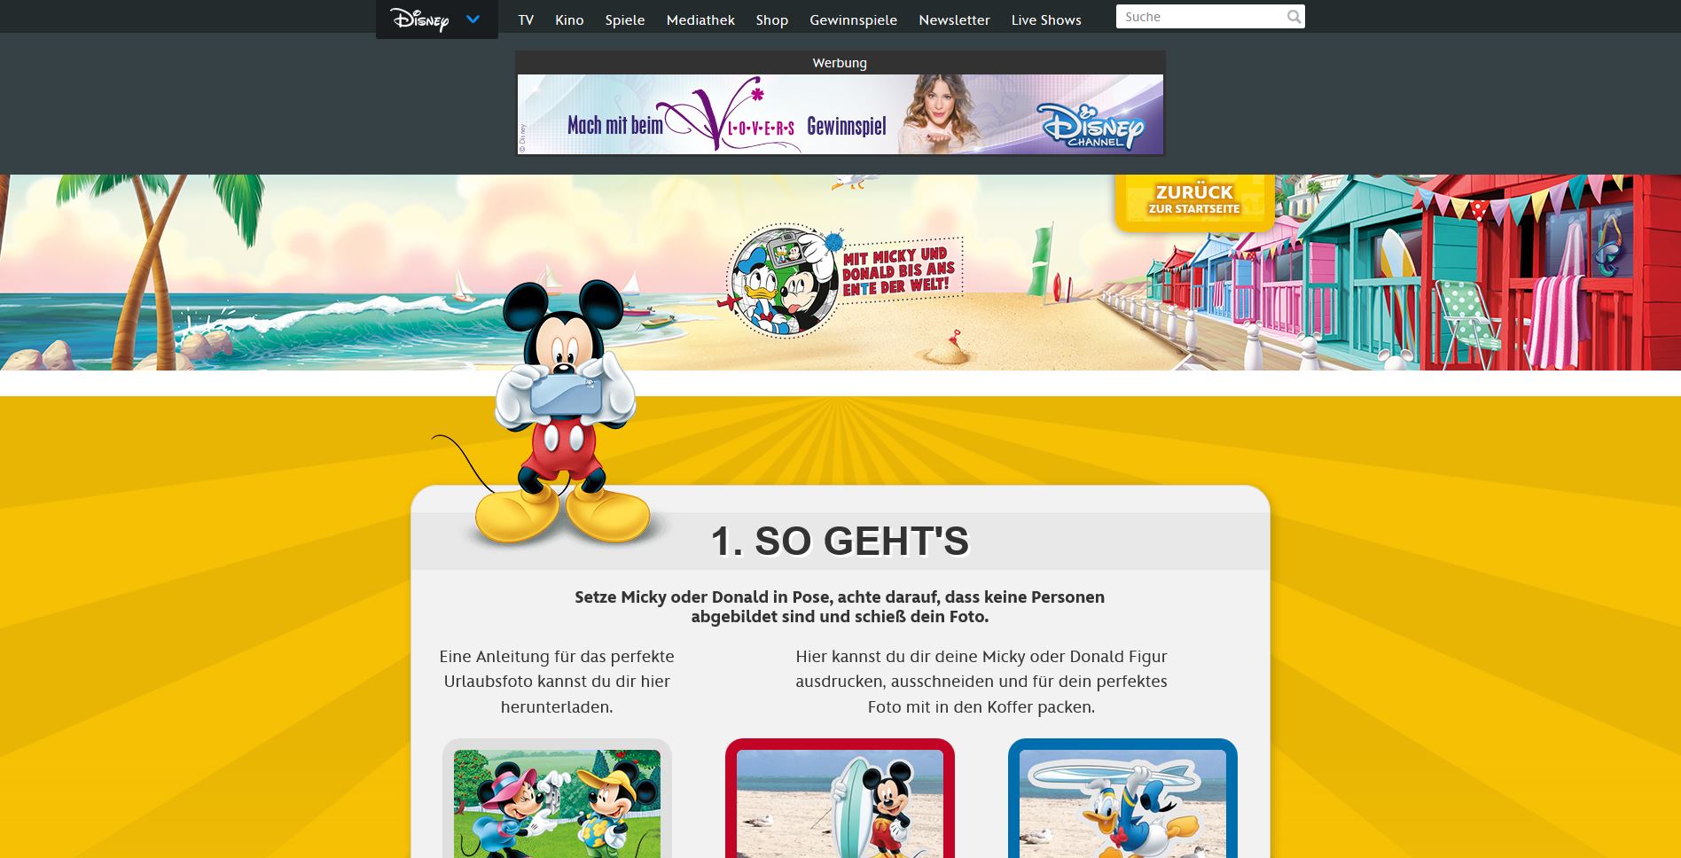Expand the dropdown chevron beside Disney logo
The height and width of the screenshot is (858, 1681).
473,19
